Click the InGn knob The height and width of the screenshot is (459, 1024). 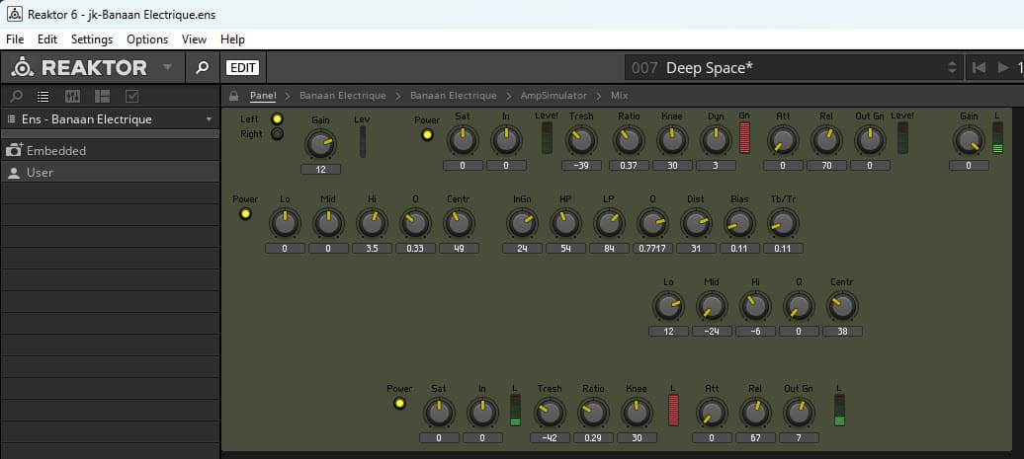coord(522,223)
